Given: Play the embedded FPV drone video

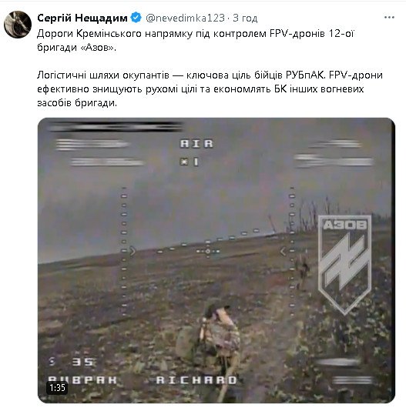Looking at the screenshot, I should click(216, 260).
